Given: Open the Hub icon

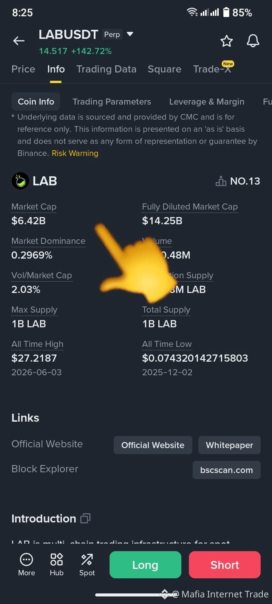Looking at the screenshot, I should (57, 559).
